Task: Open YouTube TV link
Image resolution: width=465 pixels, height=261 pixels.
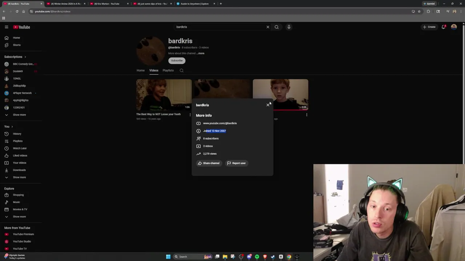Action: point(21,249)
